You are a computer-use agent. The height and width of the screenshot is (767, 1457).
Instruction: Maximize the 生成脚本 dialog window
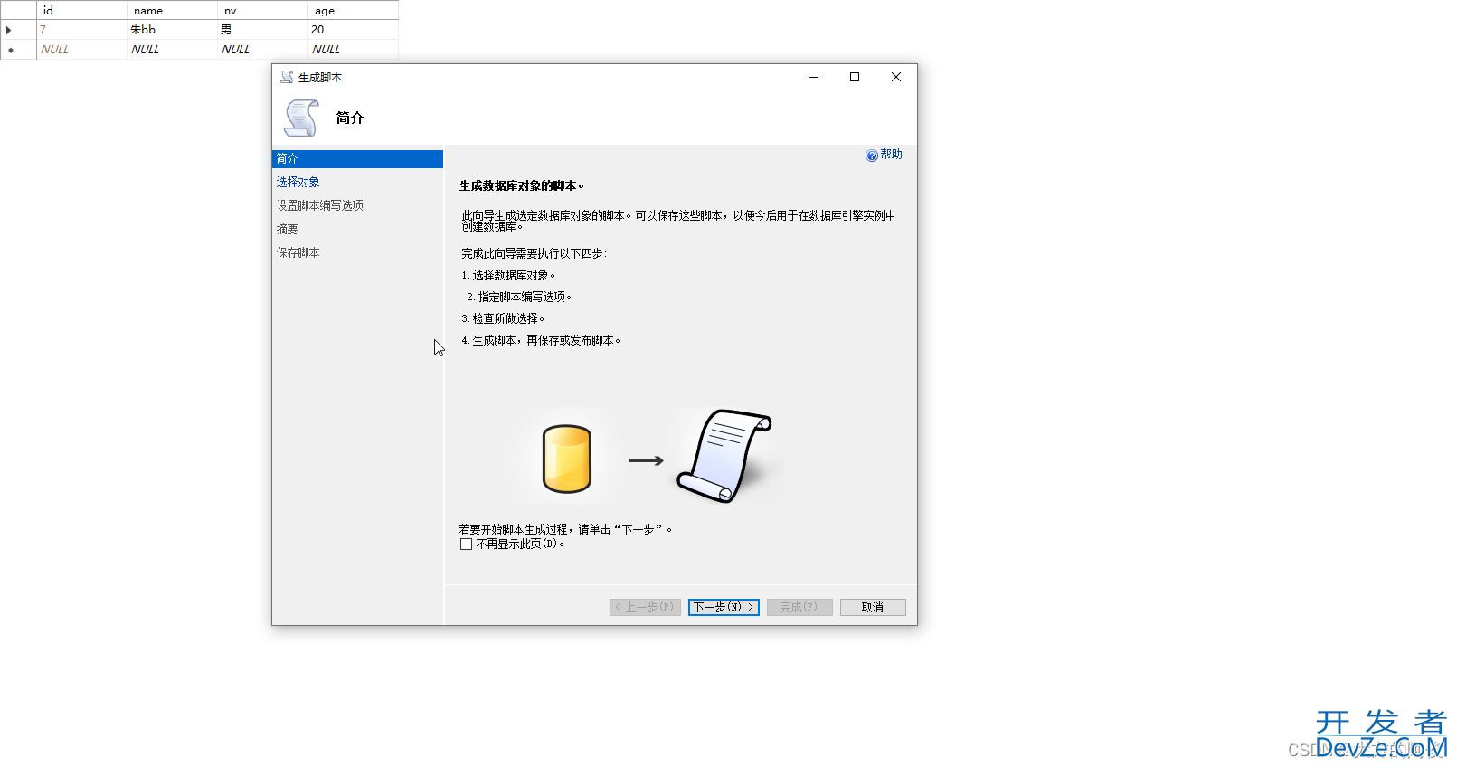pyautogui.click(x=855, y=77)
